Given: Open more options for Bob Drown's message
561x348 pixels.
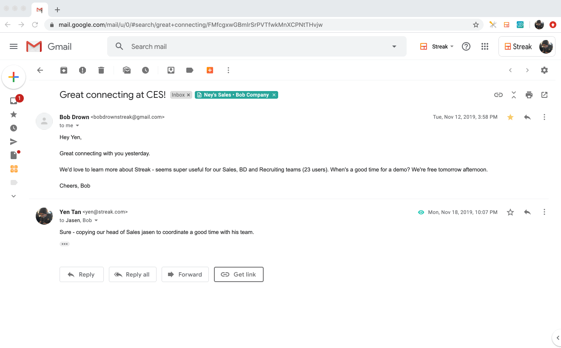Looking at the screenshot, I should click(x=544, y=117).
